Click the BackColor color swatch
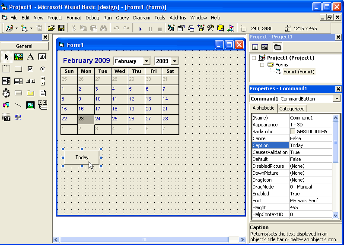The image size is (344, 245). coord(293,132)
